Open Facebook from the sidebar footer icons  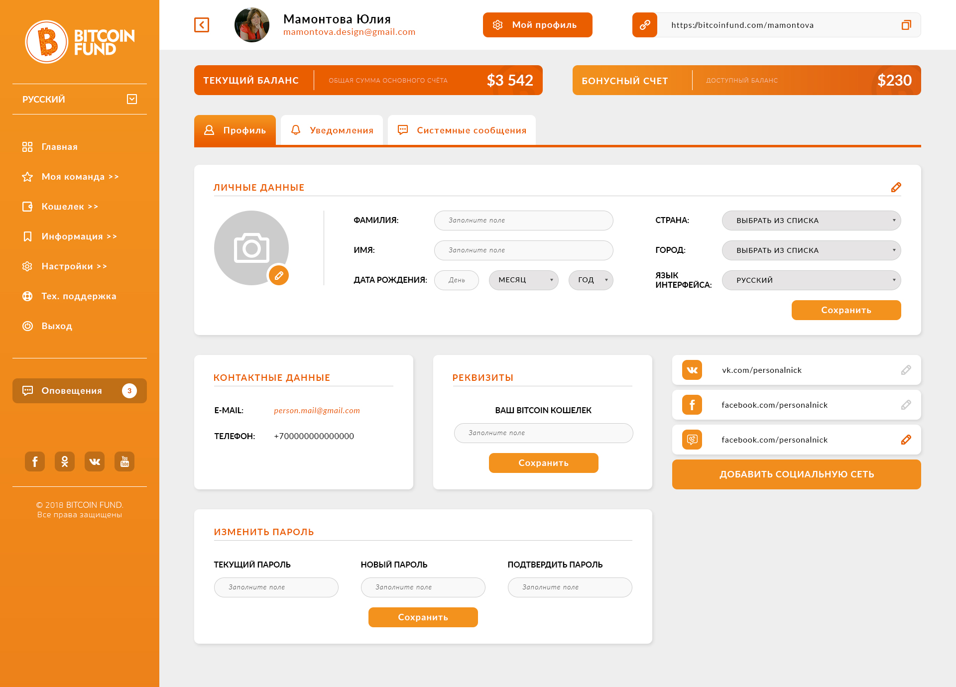[35, 461]
